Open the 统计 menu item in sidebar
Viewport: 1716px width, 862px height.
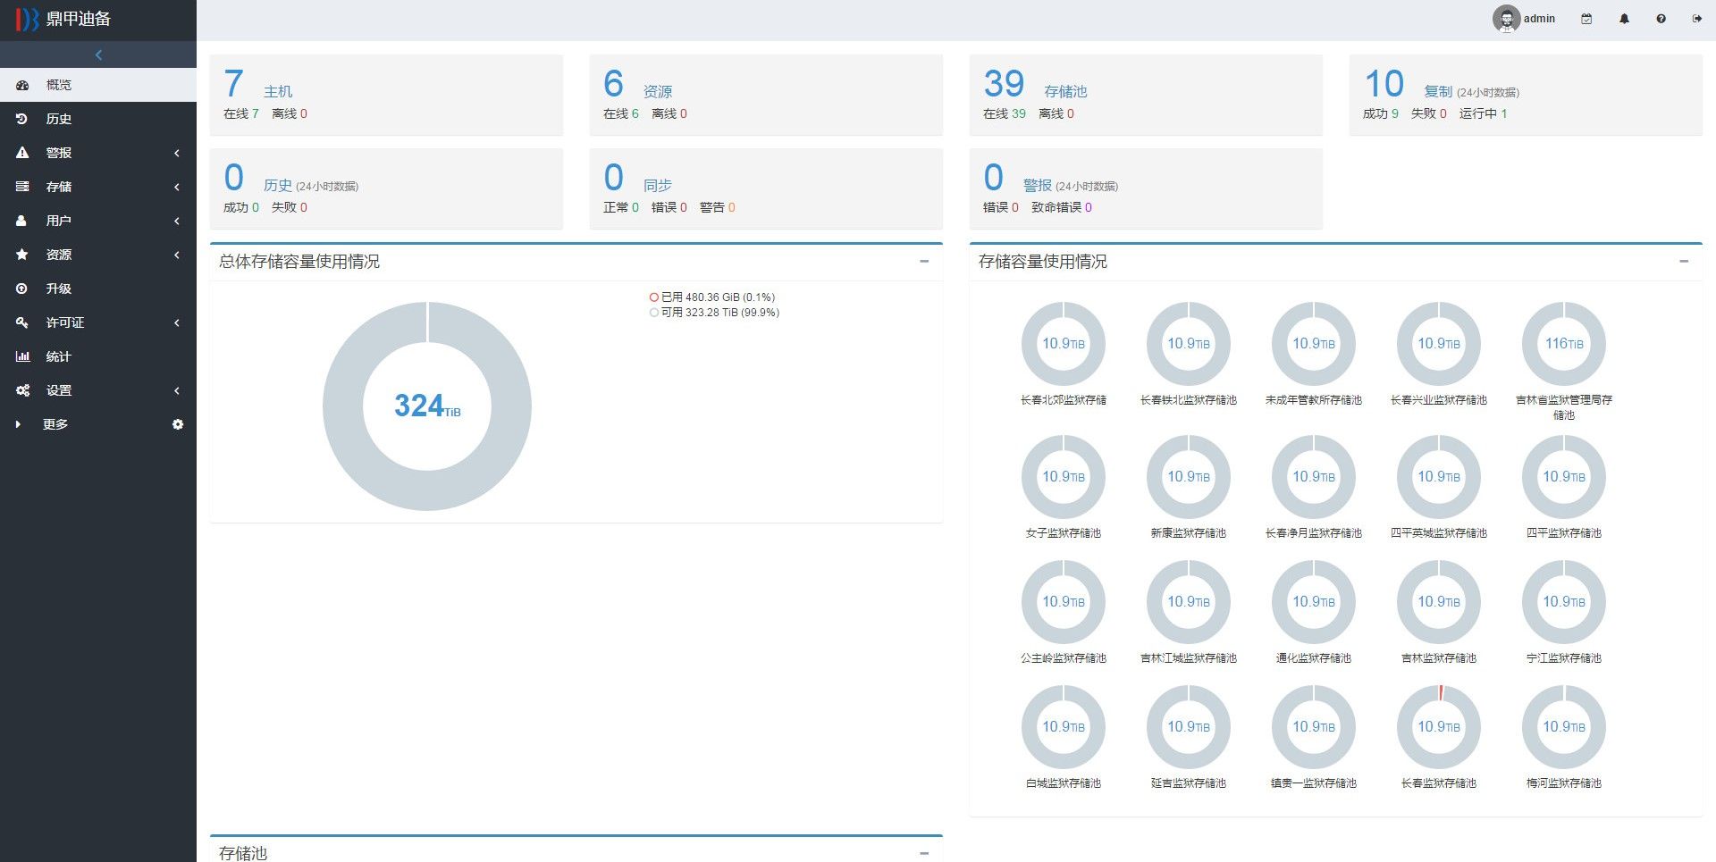[x=59, y=356]
